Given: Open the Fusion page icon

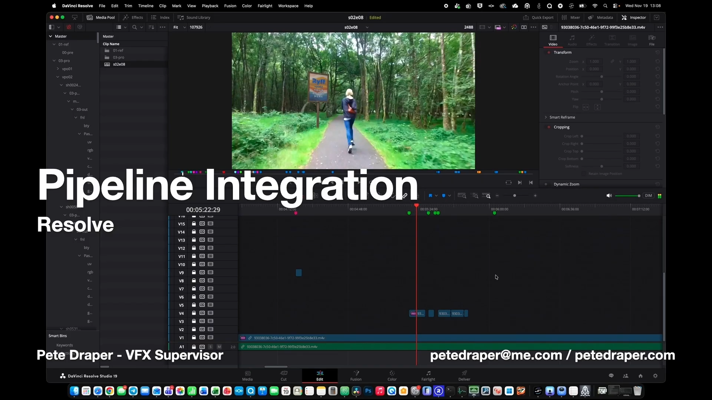Looking at the screenshot, I should pyautogui.click(x=356, y=375).
